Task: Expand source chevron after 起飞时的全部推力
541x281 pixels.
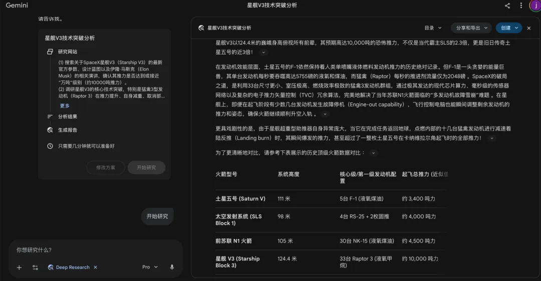Action: pos(492,138)
